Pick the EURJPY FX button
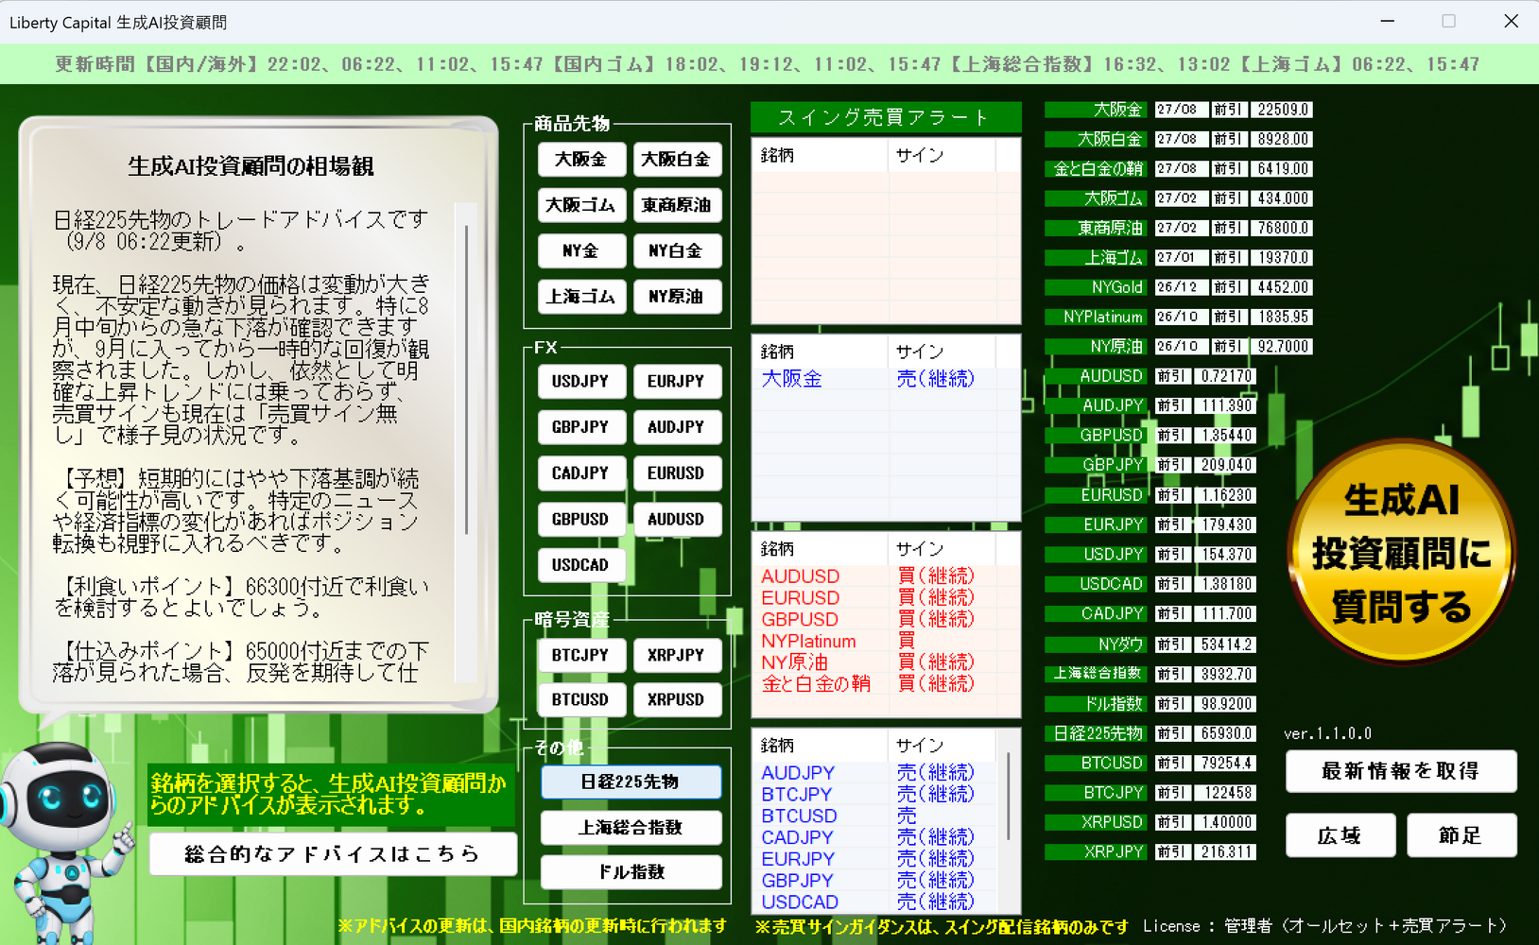1539x945 pixels. click(x=677, y=381)
